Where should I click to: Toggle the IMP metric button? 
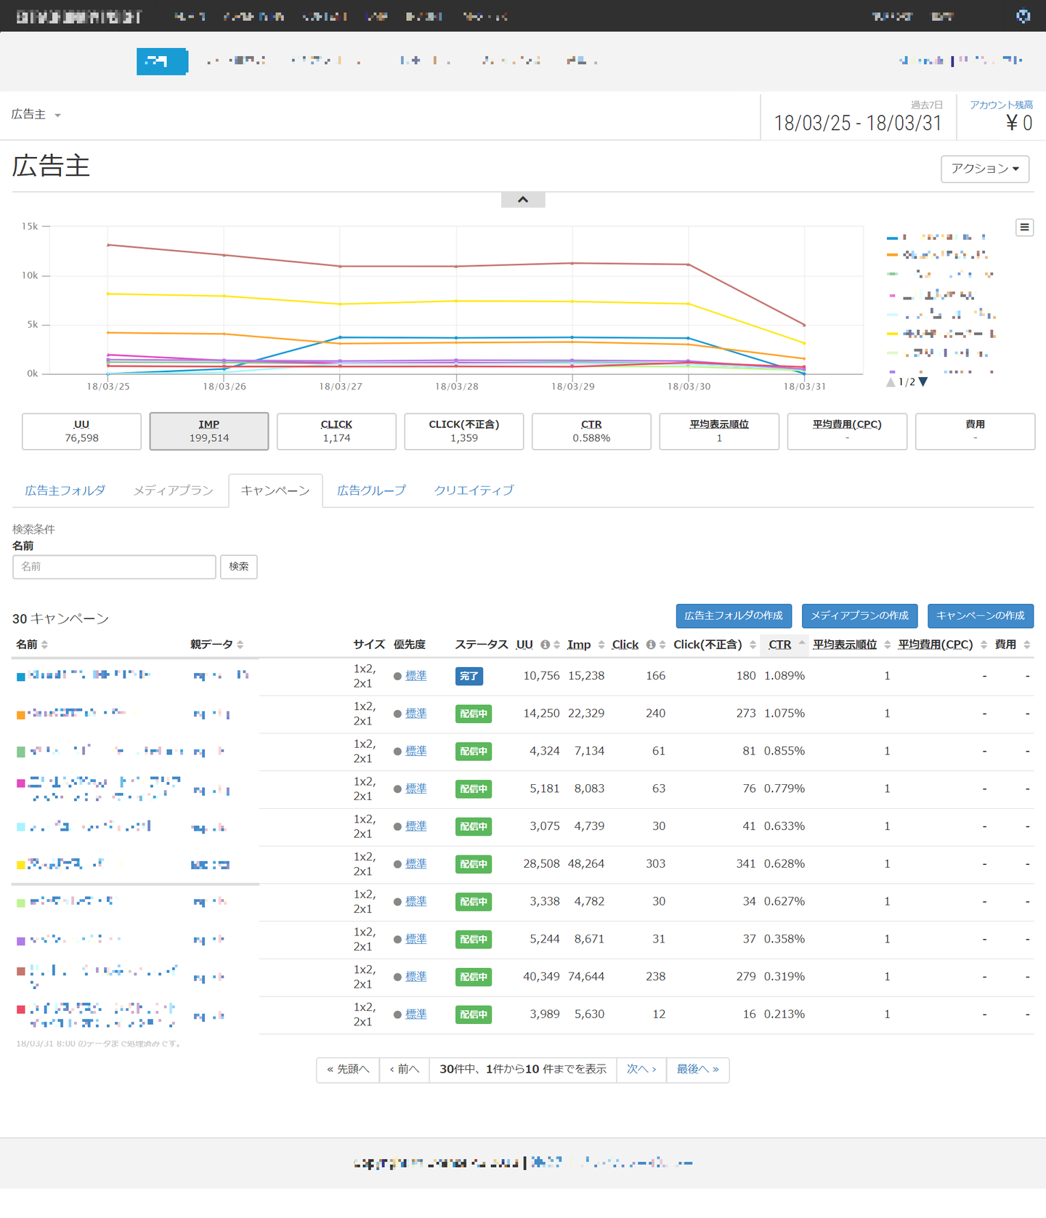point(209,432)
